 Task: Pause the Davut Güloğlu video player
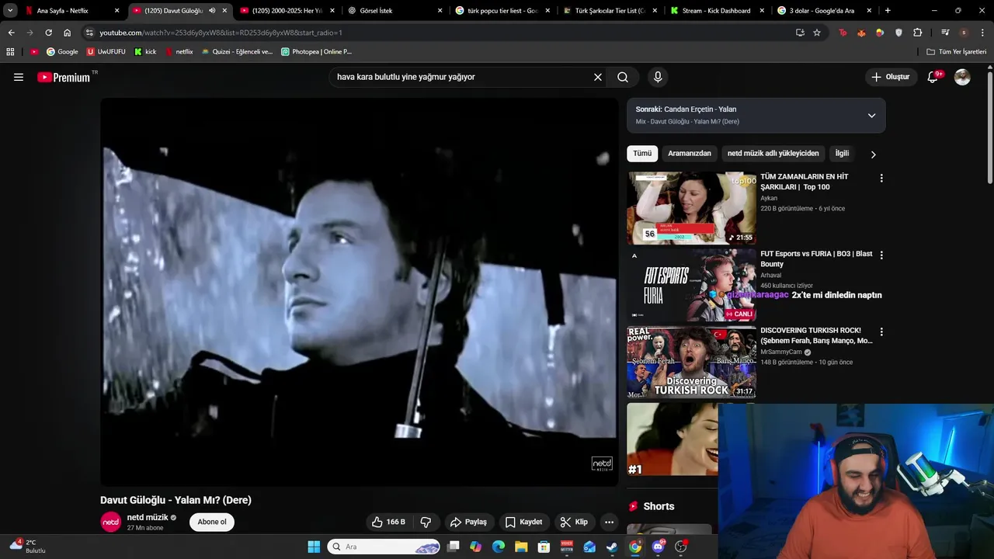pos(359,292)
